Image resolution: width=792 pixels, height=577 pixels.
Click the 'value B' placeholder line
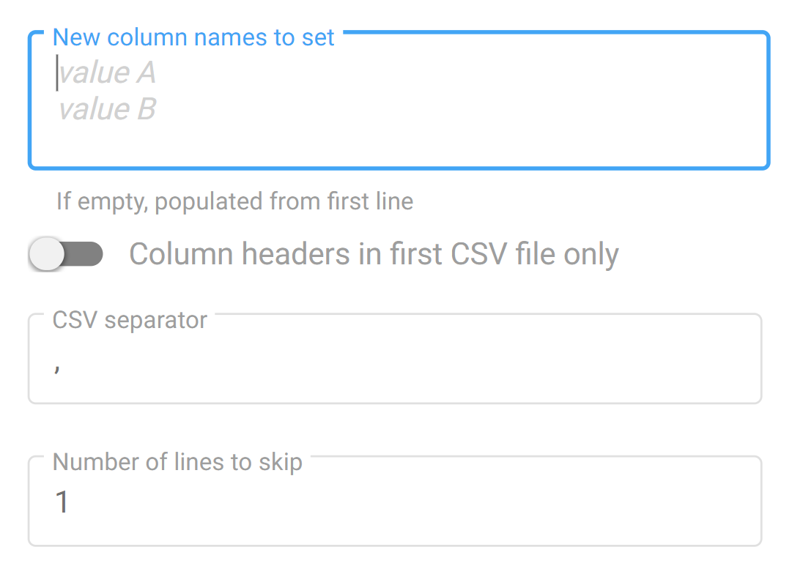(107, 110)
